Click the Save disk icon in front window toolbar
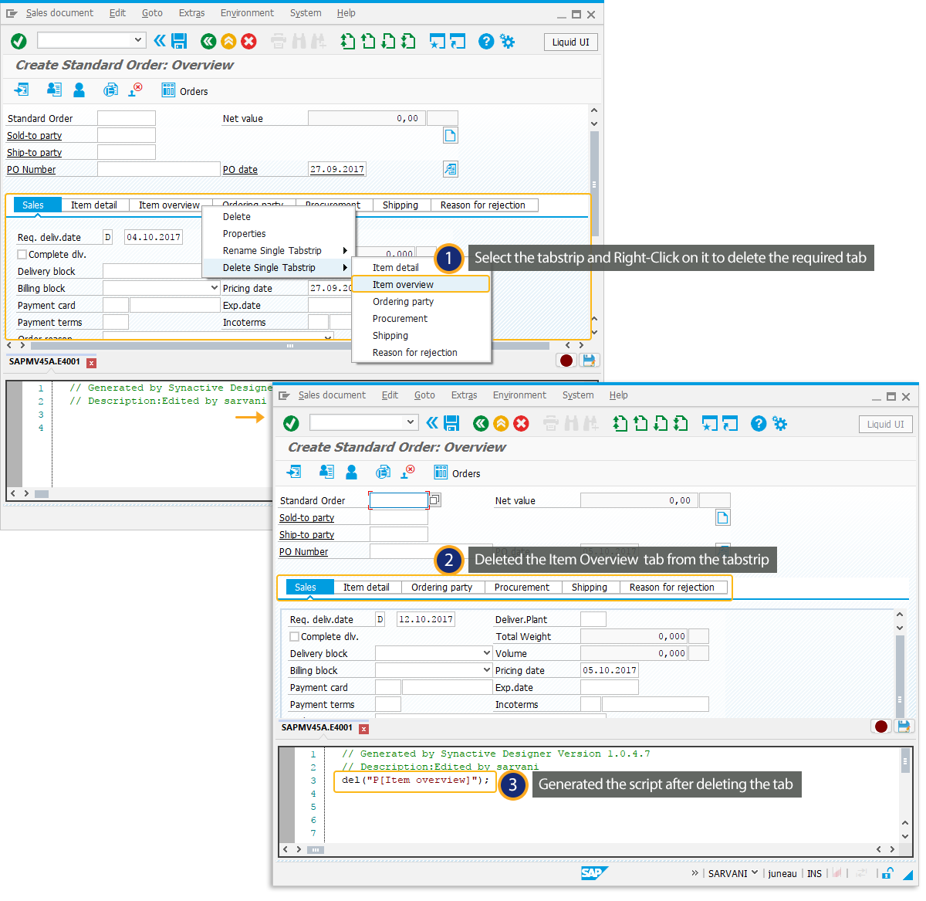Image resolution: width=926 pixels, height=901 pixels. tap(452, 423)
